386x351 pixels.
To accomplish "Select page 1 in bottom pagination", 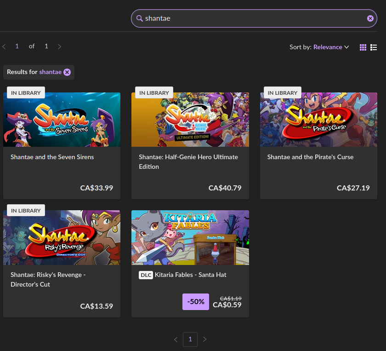I will tap(190, 339).
